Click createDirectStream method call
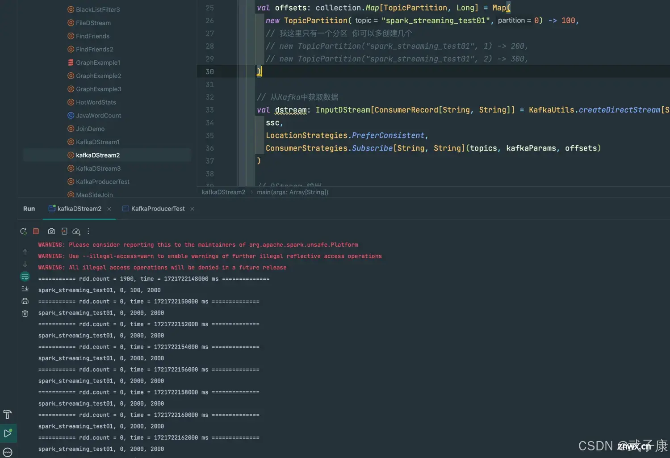Image resolution: width=670 pixels, height=458 pixels. tap(620, 110)
